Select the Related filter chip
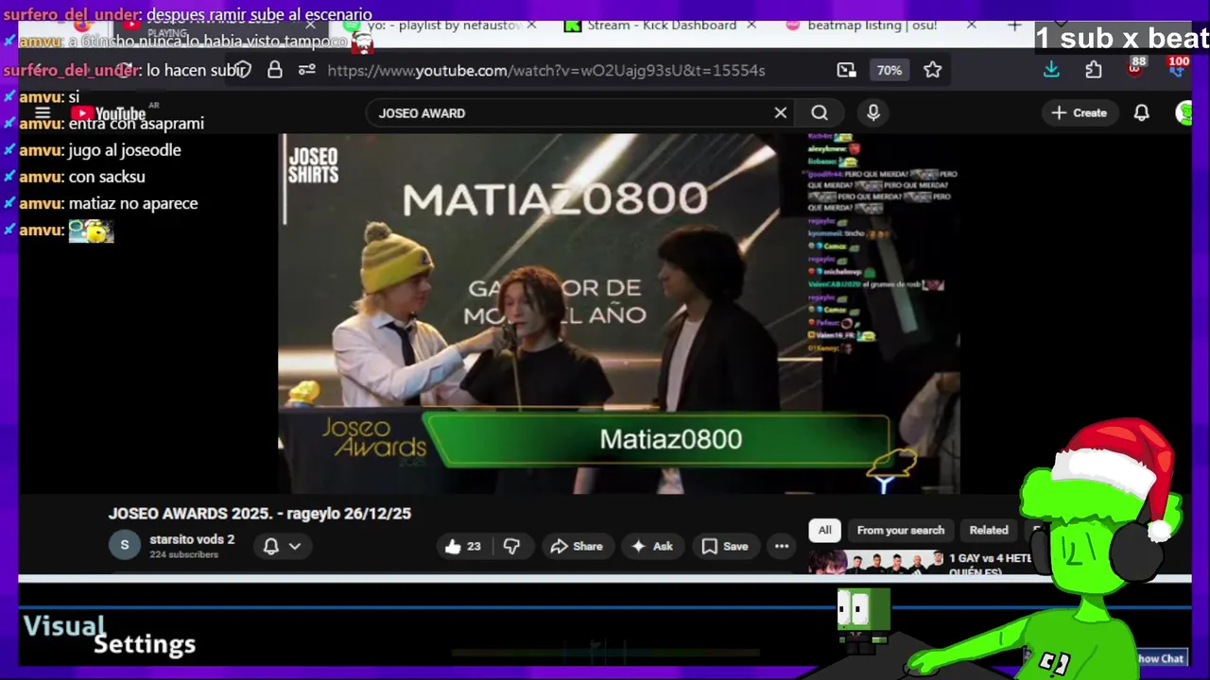The height and width of the screenshot is (680, 1210). (989, 530)
